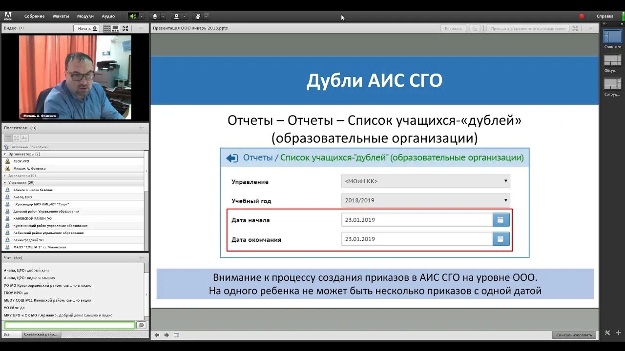Viewport: 625px width, 351px height.
Task: Open microphone options dropdown arrow
Action: 163,16
